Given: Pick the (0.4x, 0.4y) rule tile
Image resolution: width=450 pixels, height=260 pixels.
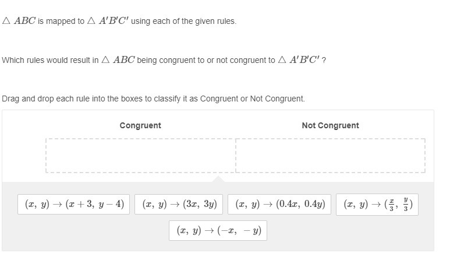Looking at the screenshot, I should click(279, 204).
